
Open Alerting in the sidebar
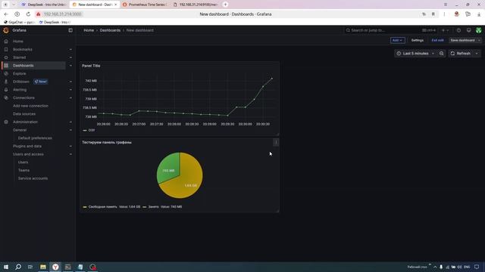coord(20,90)
